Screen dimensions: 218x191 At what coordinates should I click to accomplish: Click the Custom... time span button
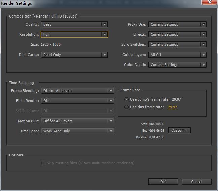tap(179, 130)
